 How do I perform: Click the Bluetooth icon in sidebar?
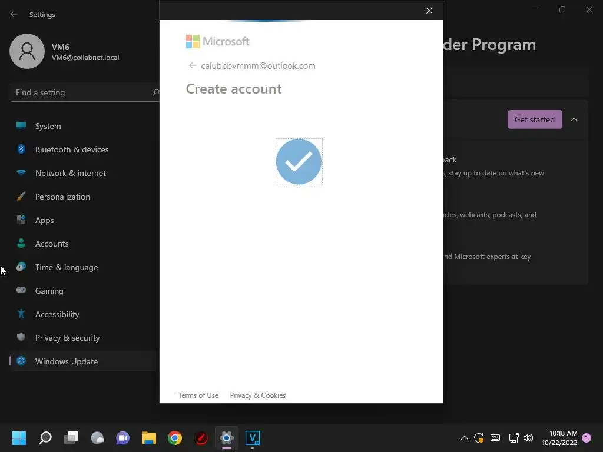click(x=21, y=149)
